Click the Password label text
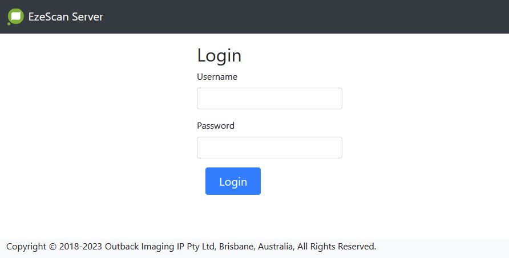Image resolution: width=509 pixels, height=258 pixels. tap(216, 126)
